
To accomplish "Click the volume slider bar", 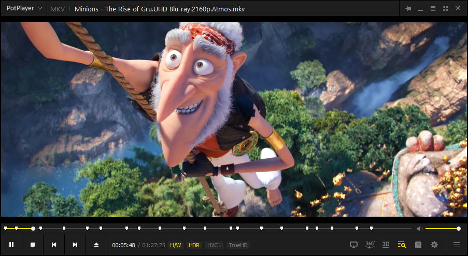I will pyautogui.click(x=442, y=229).
